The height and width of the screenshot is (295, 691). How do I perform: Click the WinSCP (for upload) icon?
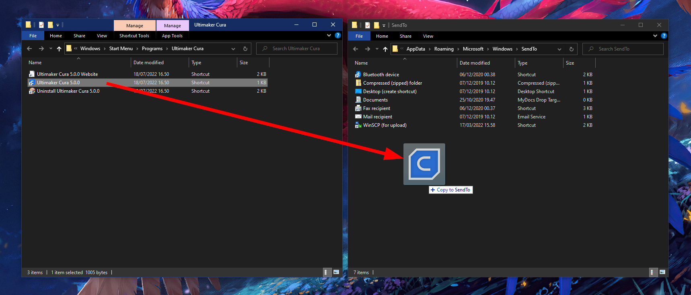pos(358,125)
